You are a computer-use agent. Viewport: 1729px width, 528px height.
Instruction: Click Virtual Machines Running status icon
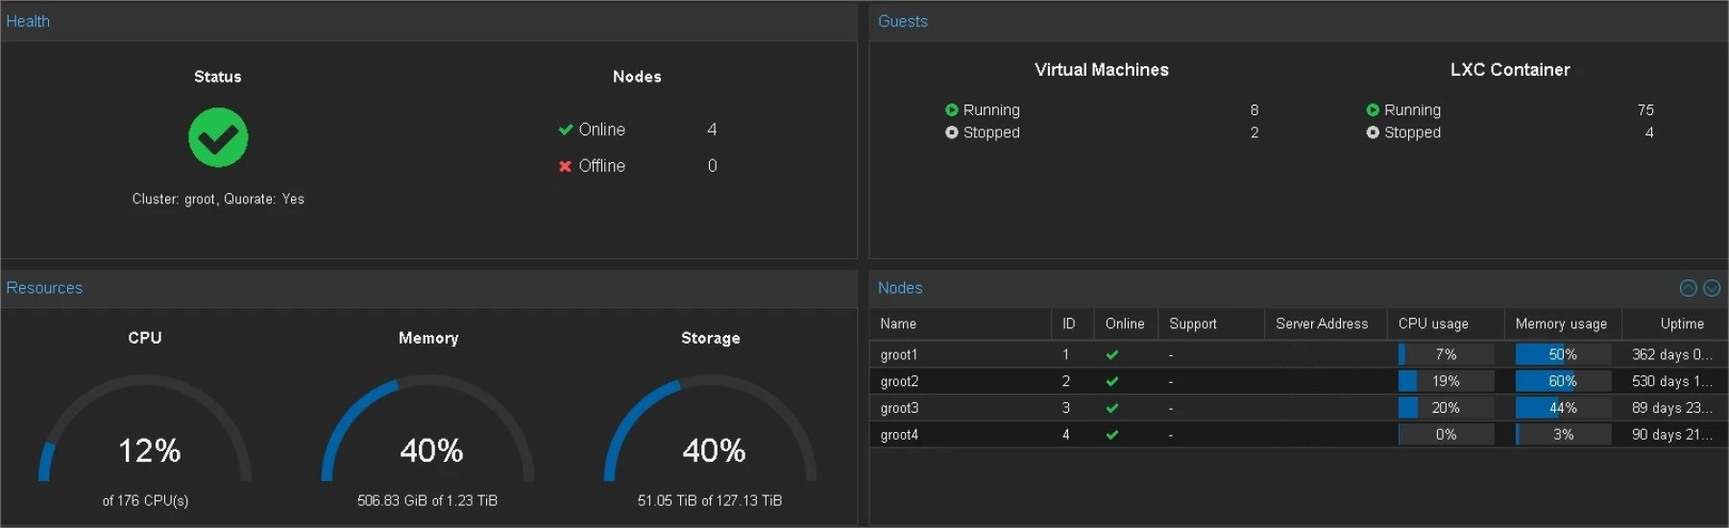(952, 110)
